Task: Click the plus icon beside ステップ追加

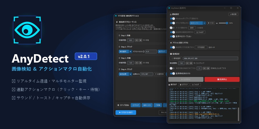Action: click(118, 105)
